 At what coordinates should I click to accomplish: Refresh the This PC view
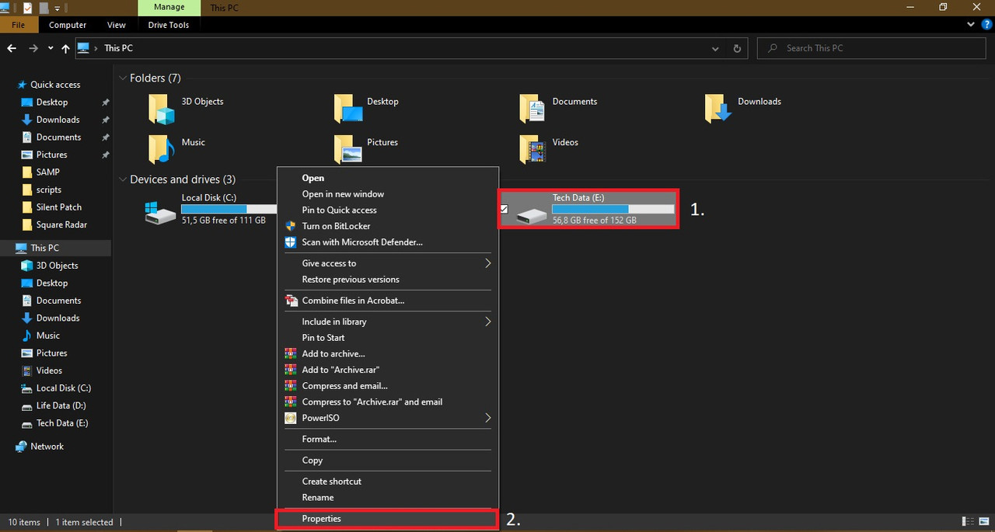coord(737,48)
